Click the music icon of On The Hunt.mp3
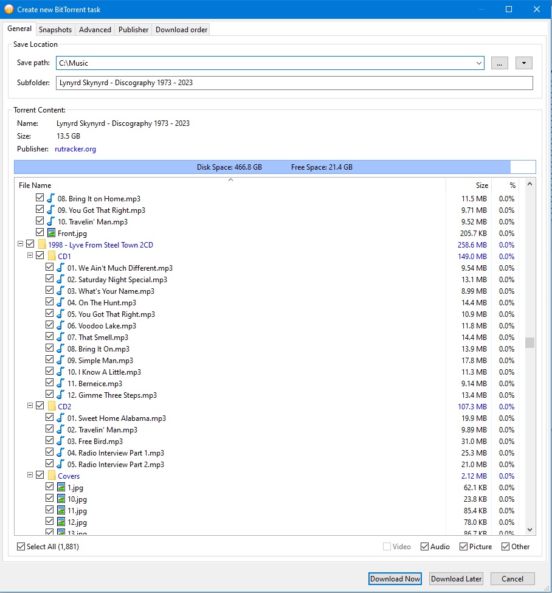This screenshot has height=593, width=552. pos(61,302)
